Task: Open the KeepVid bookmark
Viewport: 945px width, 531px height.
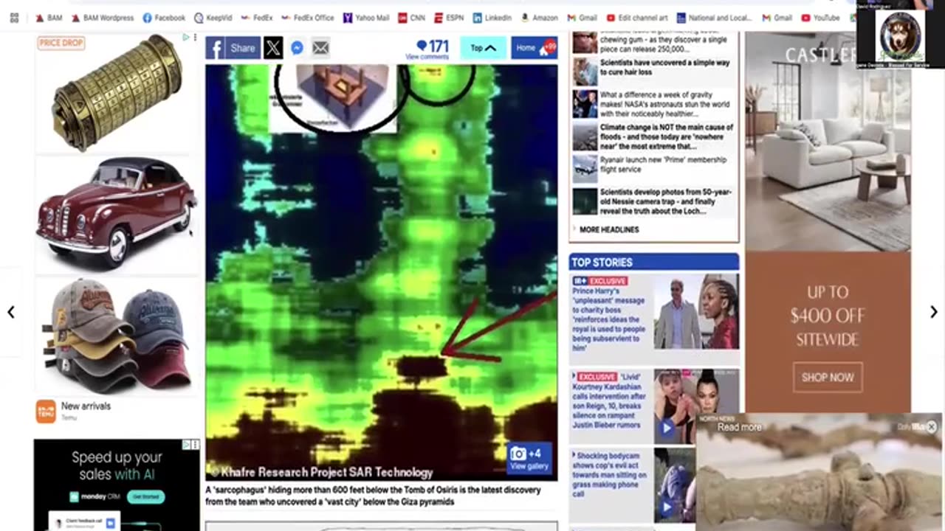Action: point(213,18)
